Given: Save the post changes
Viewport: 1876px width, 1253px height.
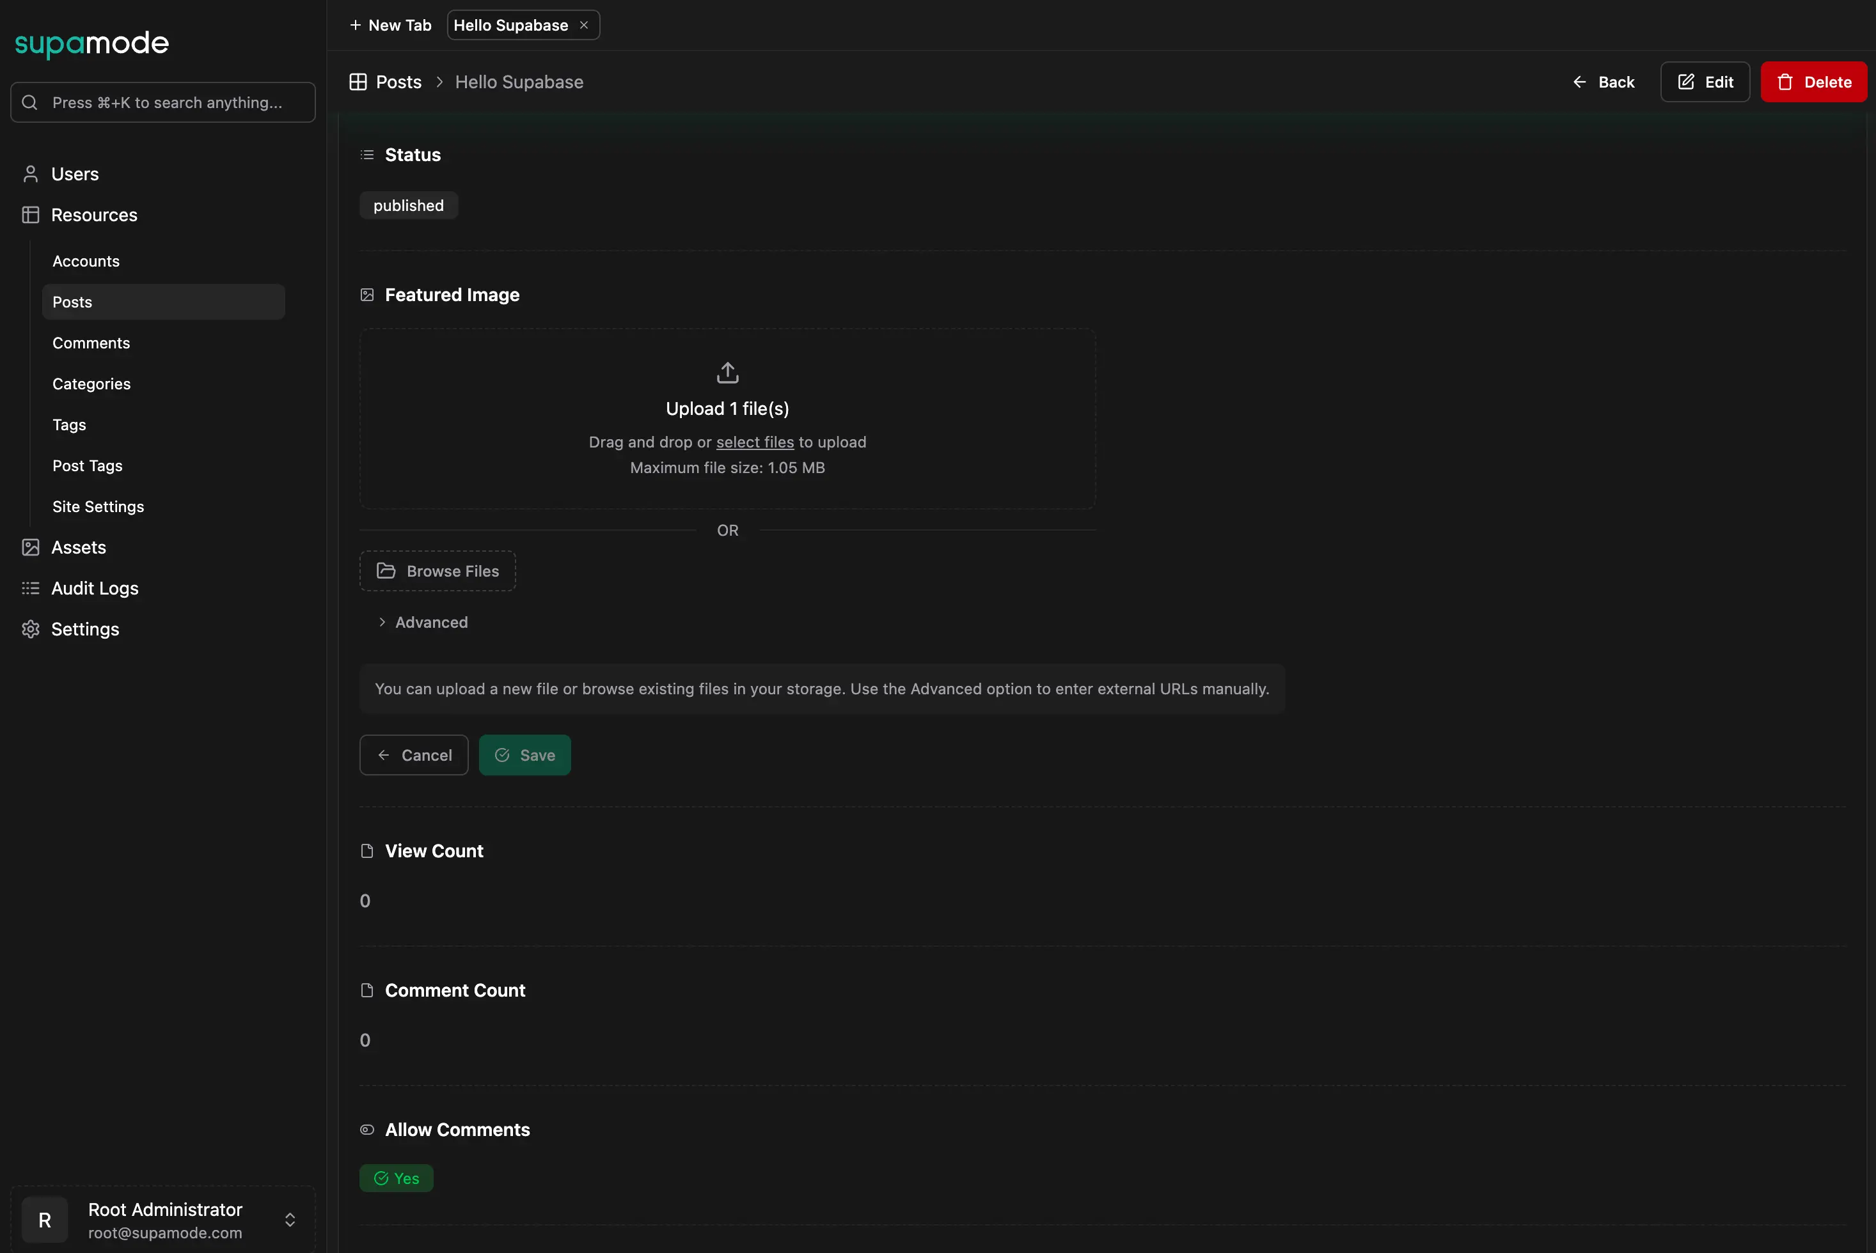Looking at the screenshot, I should pos(524,754).
